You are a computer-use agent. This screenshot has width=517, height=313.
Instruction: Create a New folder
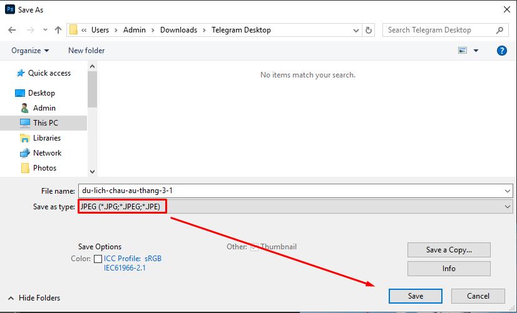coord(86,51)
